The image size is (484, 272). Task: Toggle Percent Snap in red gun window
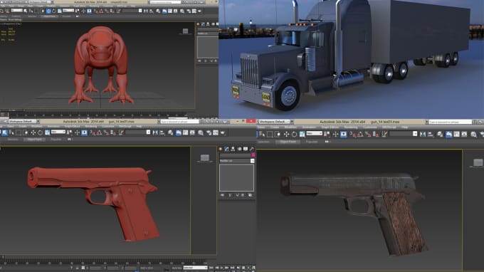(107, 132)
